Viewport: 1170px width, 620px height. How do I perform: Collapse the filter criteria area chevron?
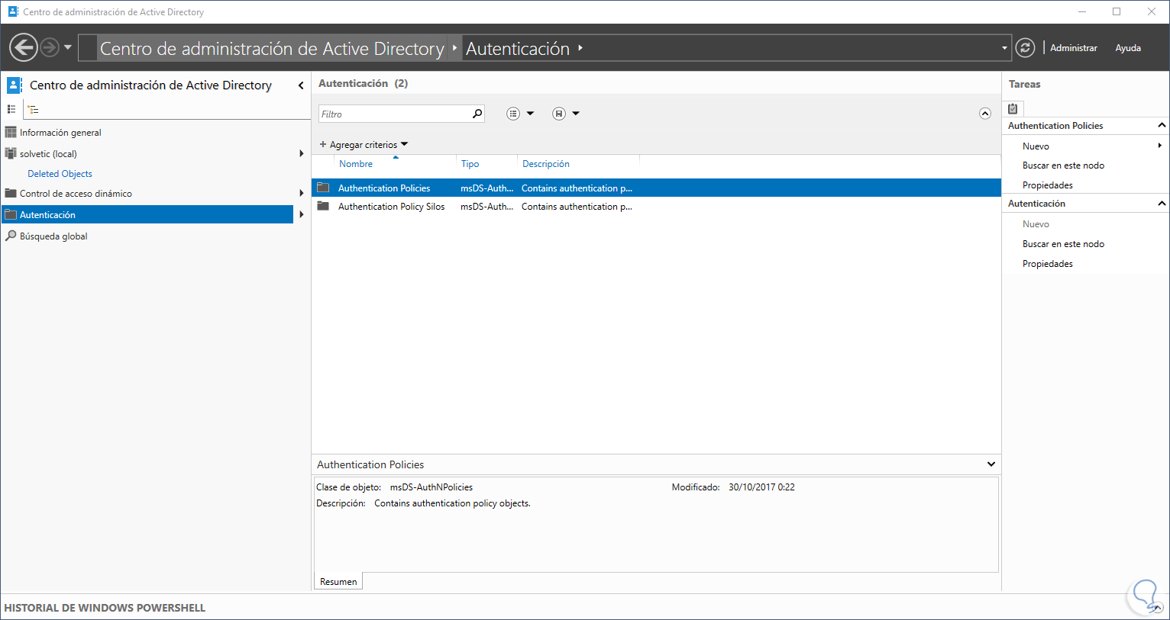coord(985,114)
